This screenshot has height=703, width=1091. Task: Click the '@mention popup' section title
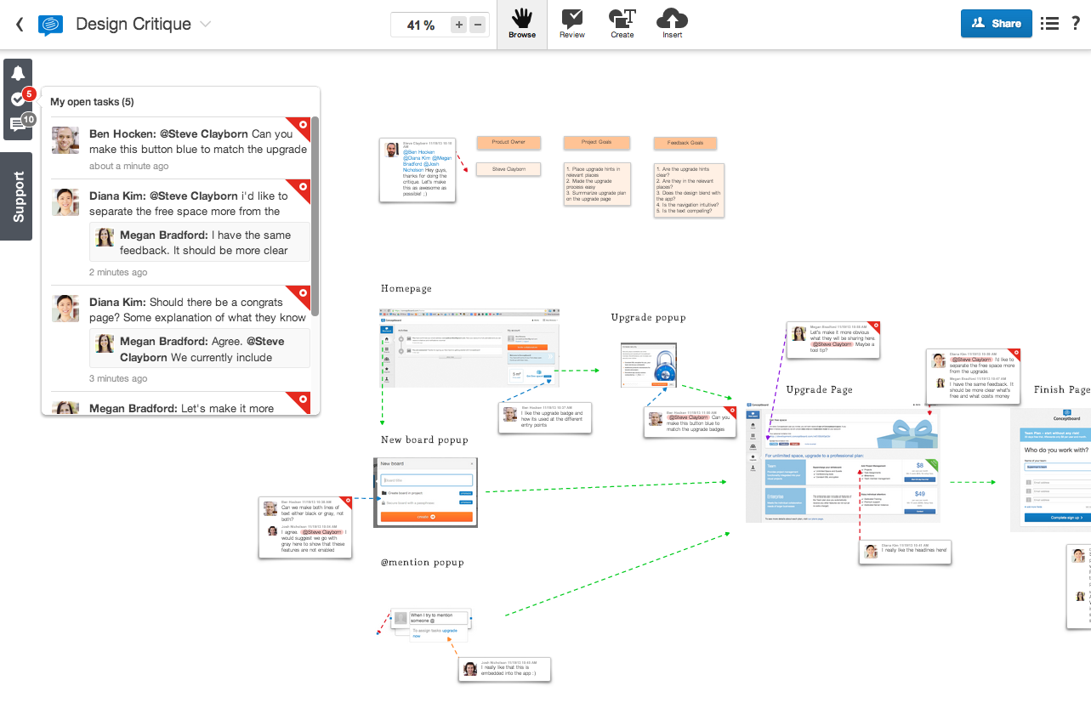point(423,563)
